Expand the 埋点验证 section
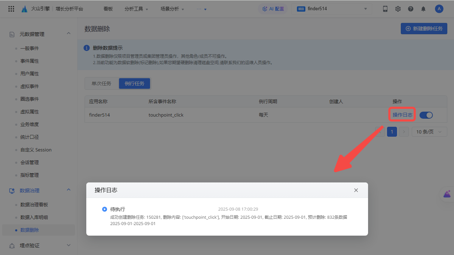This screenshot has height=255, width=454. pyautogui.click(x=69, y=245)
